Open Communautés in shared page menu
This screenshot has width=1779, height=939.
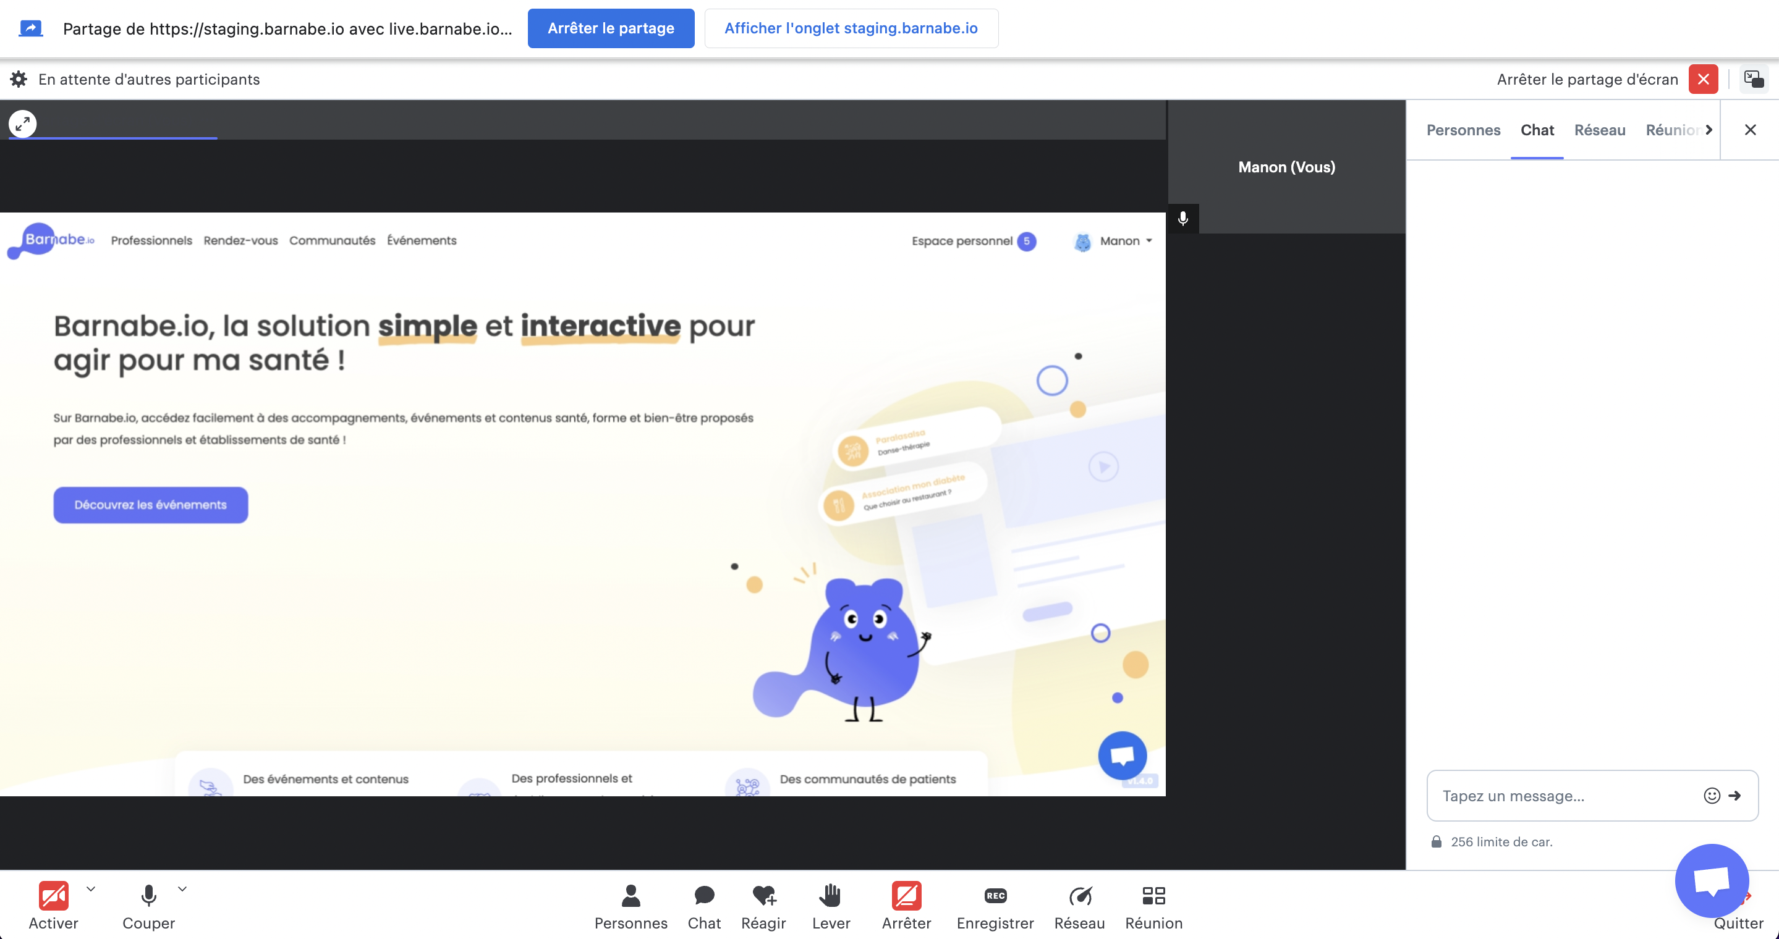point(332,241)
